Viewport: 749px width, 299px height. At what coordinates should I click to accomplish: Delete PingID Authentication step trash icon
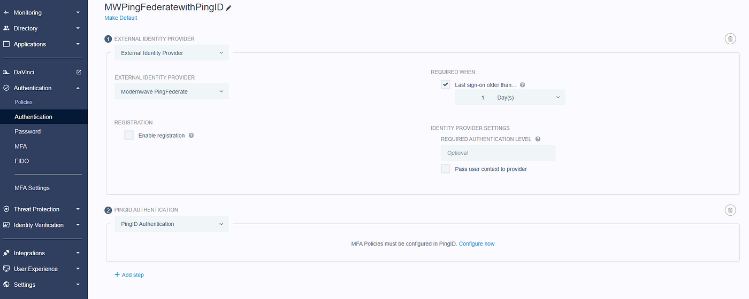click(x=730, y=210)
